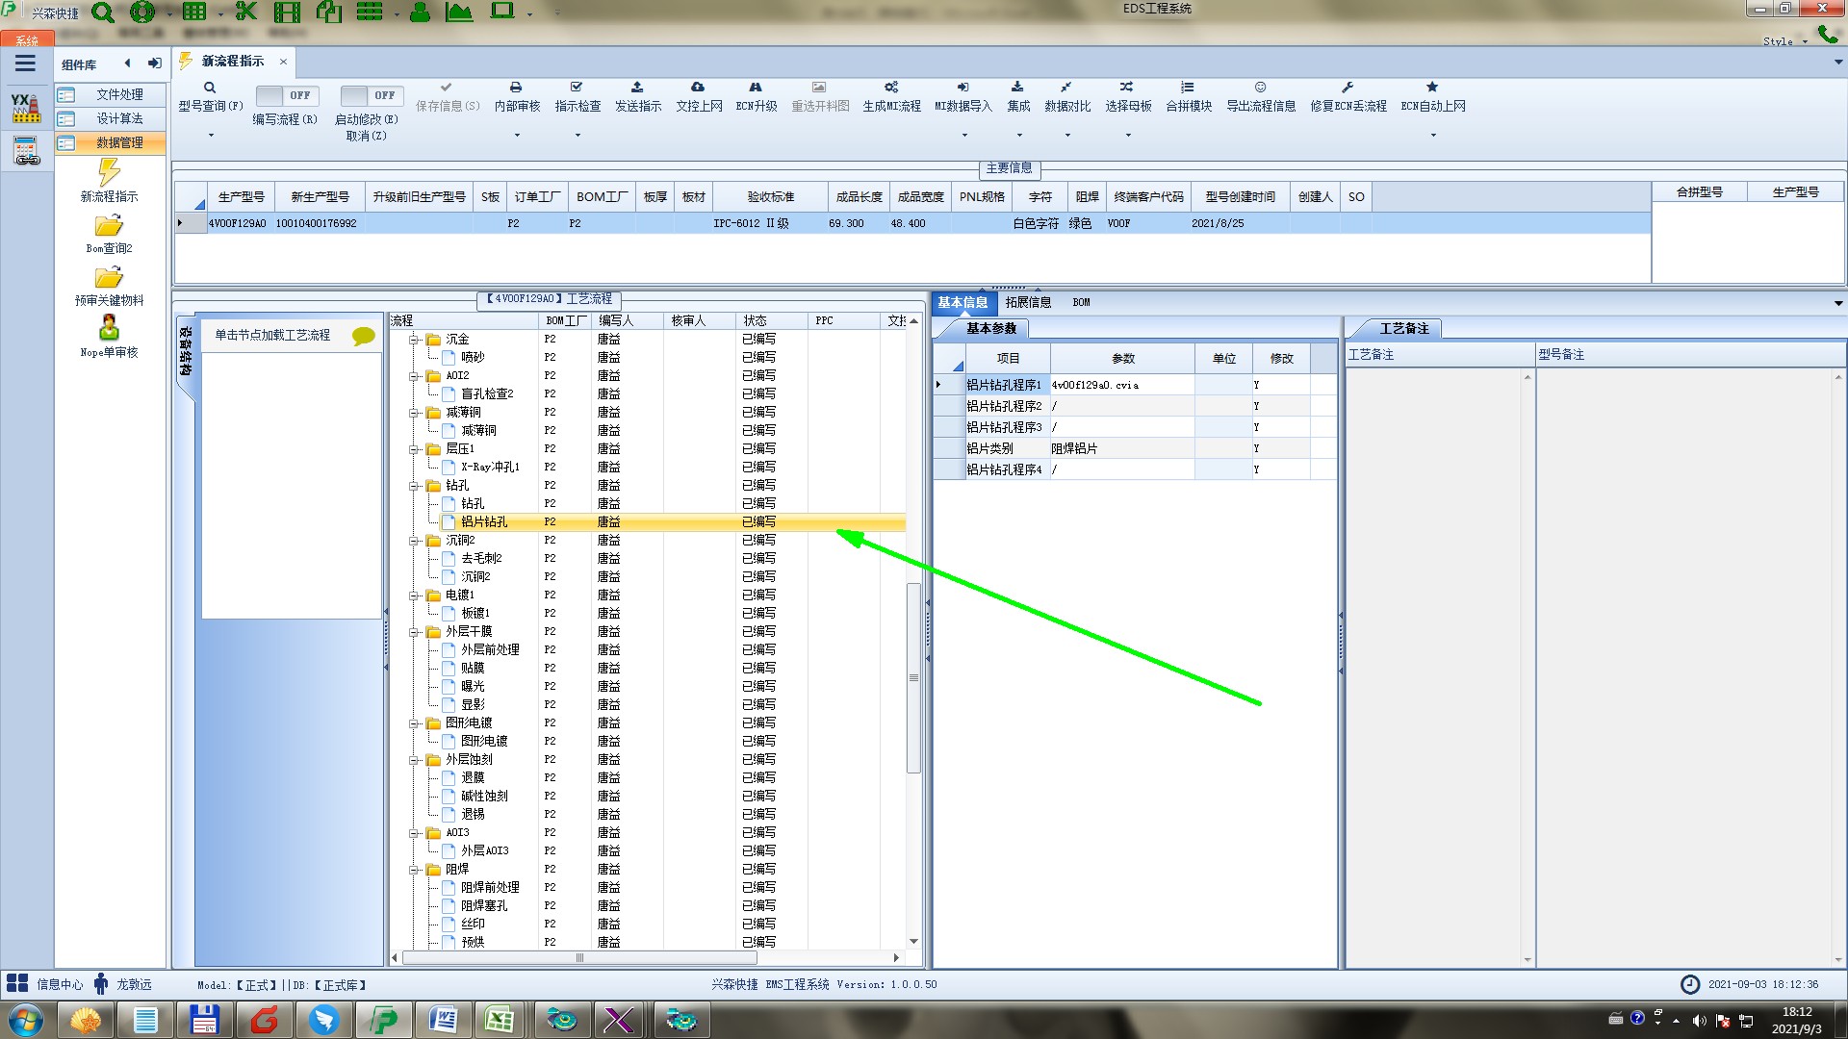Open dropdown arrow under 选择母板
The height and width of the screenshot is (1039, 1848).
(1128, 135)
